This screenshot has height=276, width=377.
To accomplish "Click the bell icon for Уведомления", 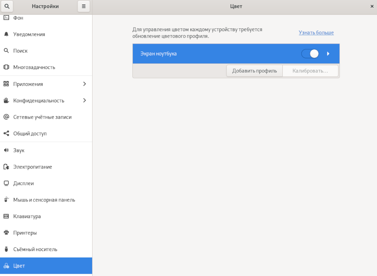I will coord(6,34).
